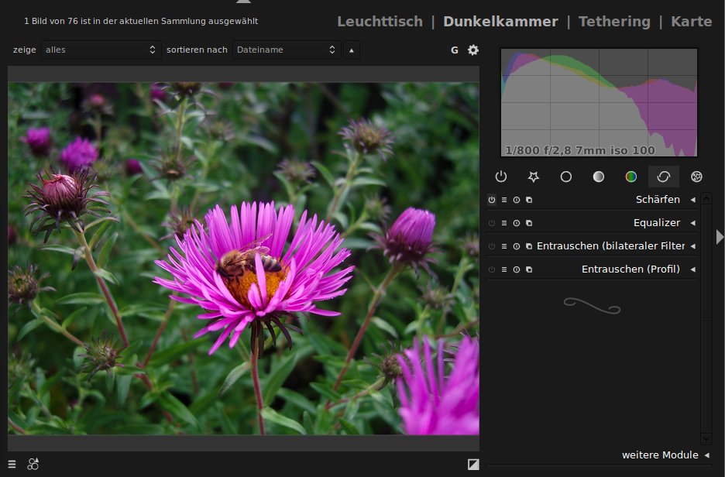Open presets menu for Equalizer
The image size is (725, 477).
coord(504,223)
